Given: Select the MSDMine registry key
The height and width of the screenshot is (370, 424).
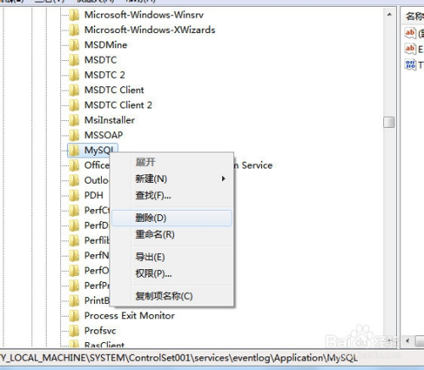Looking at the screenshot, I should 106,45.
